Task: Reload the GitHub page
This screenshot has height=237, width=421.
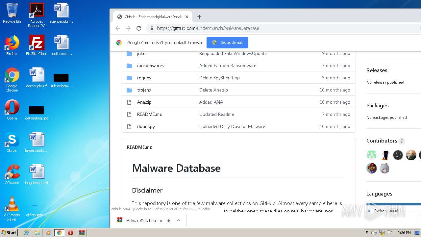Action: pyautogui.click(x=139, y=28)
